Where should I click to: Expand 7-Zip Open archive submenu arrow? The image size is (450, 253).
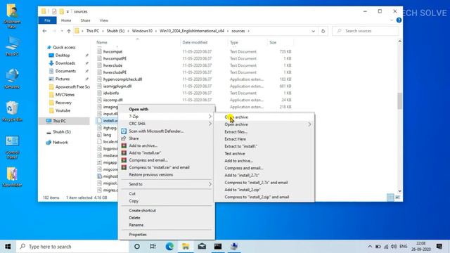[309, 124]
